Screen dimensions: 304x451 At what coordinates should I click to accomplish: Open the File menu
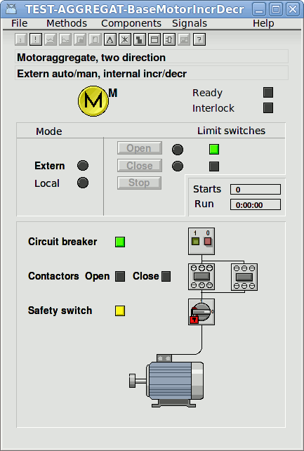pos(20,23)
